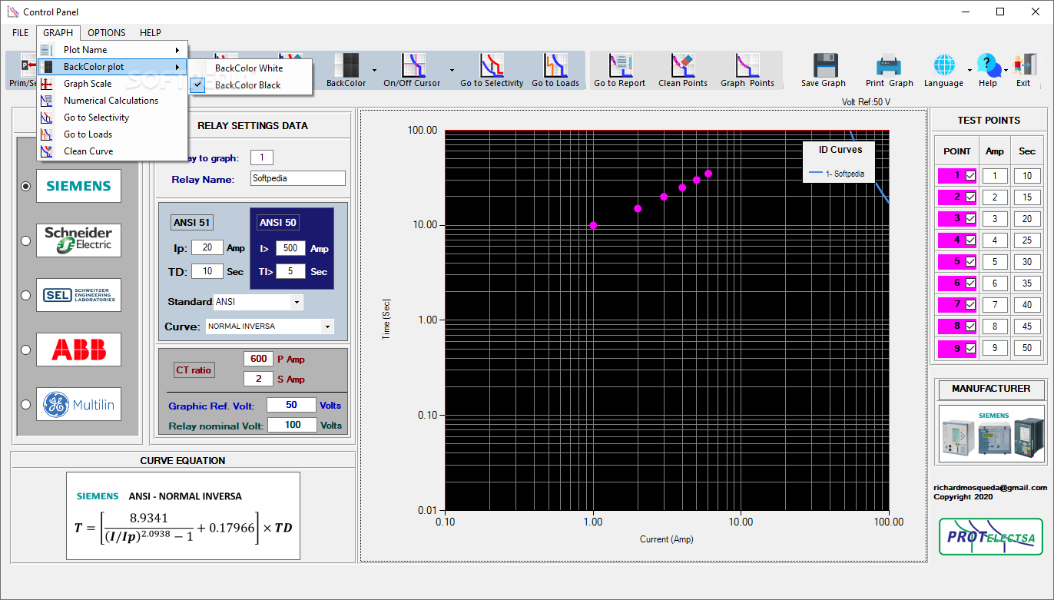
Task: Exit the application via Exit icon
Action: click(x=1025, y=65)
